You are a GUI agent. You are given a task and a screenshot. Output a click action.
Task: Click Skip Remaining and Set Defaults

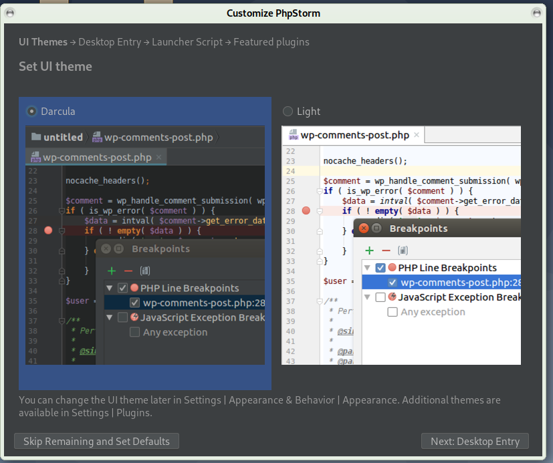[x=96, y=441]
